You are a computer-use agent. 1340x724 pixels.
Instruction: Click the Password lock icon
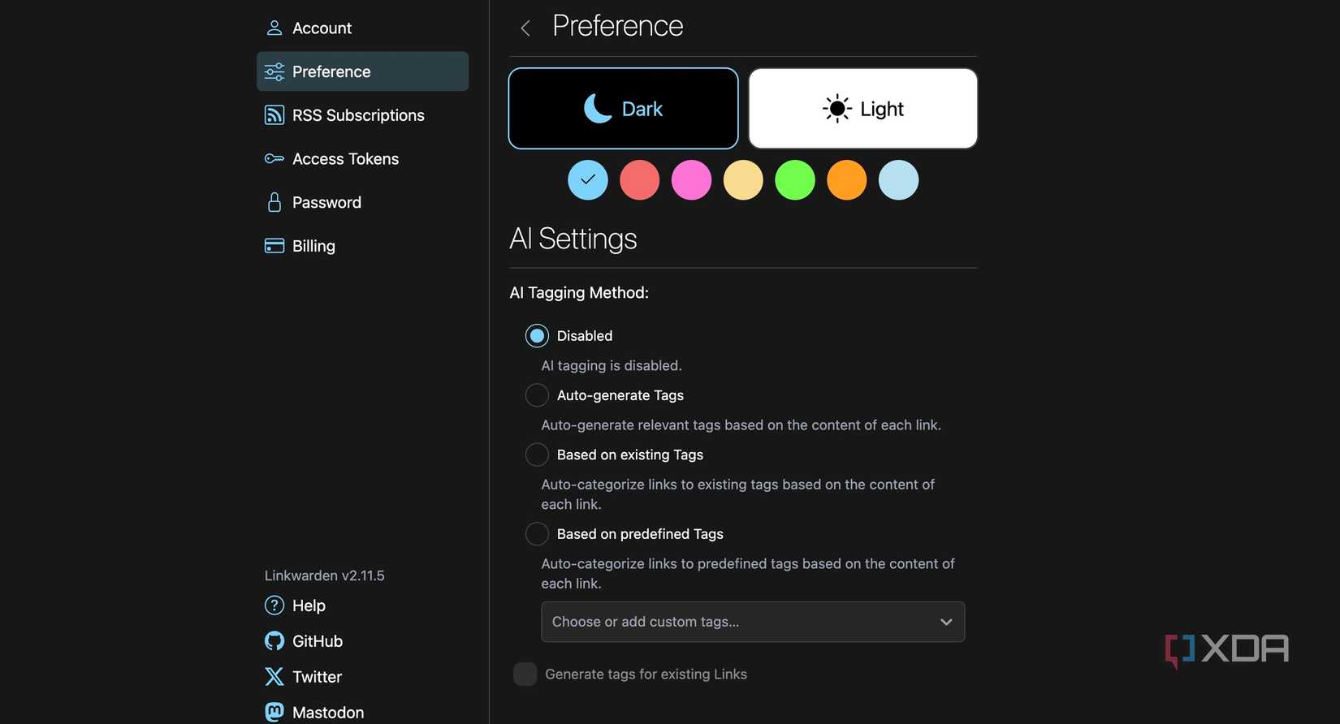274,202
